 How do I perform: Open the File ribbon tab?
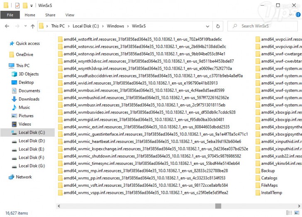point(10,15)
